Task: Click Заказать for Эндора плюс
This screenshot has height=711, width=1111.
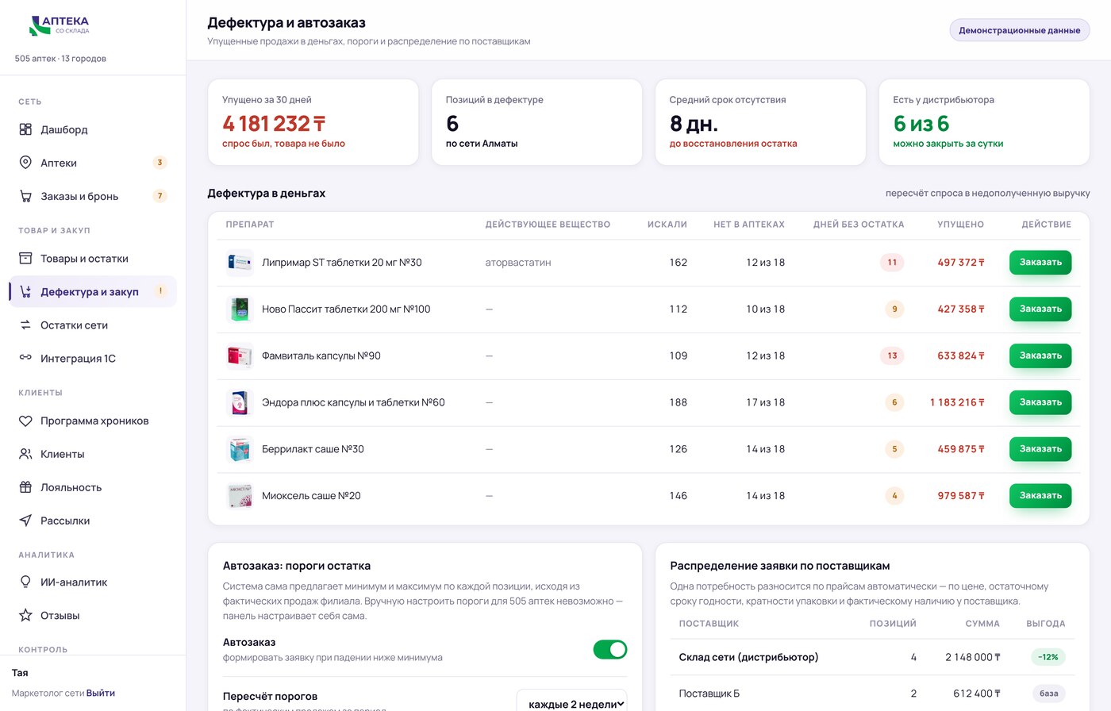Action: (1040, 403)
